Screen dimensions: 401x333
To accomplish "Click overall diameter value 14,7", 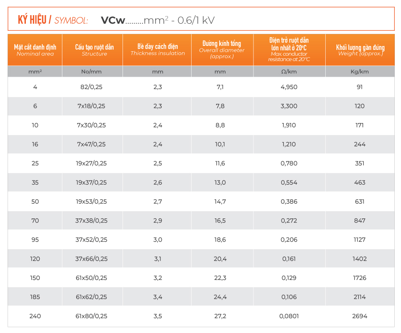I will pyautogui.click(x=220, y=201).
